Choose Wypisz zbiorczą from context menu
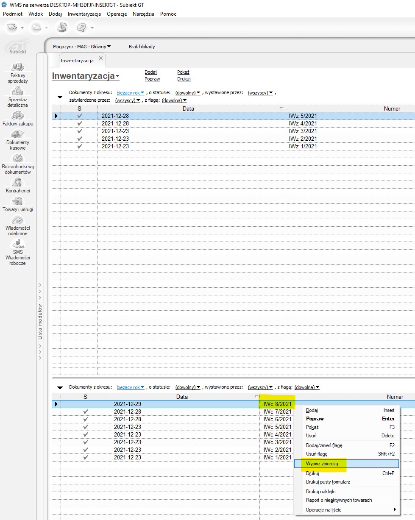The width and height of the screenshot is (415, 520). coord(322,464)
